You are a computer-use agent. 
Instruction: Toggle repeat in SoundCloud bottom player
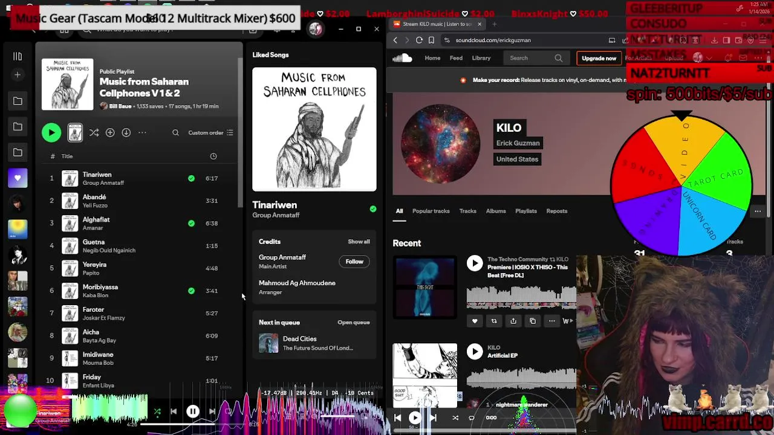tap(472, 417)
